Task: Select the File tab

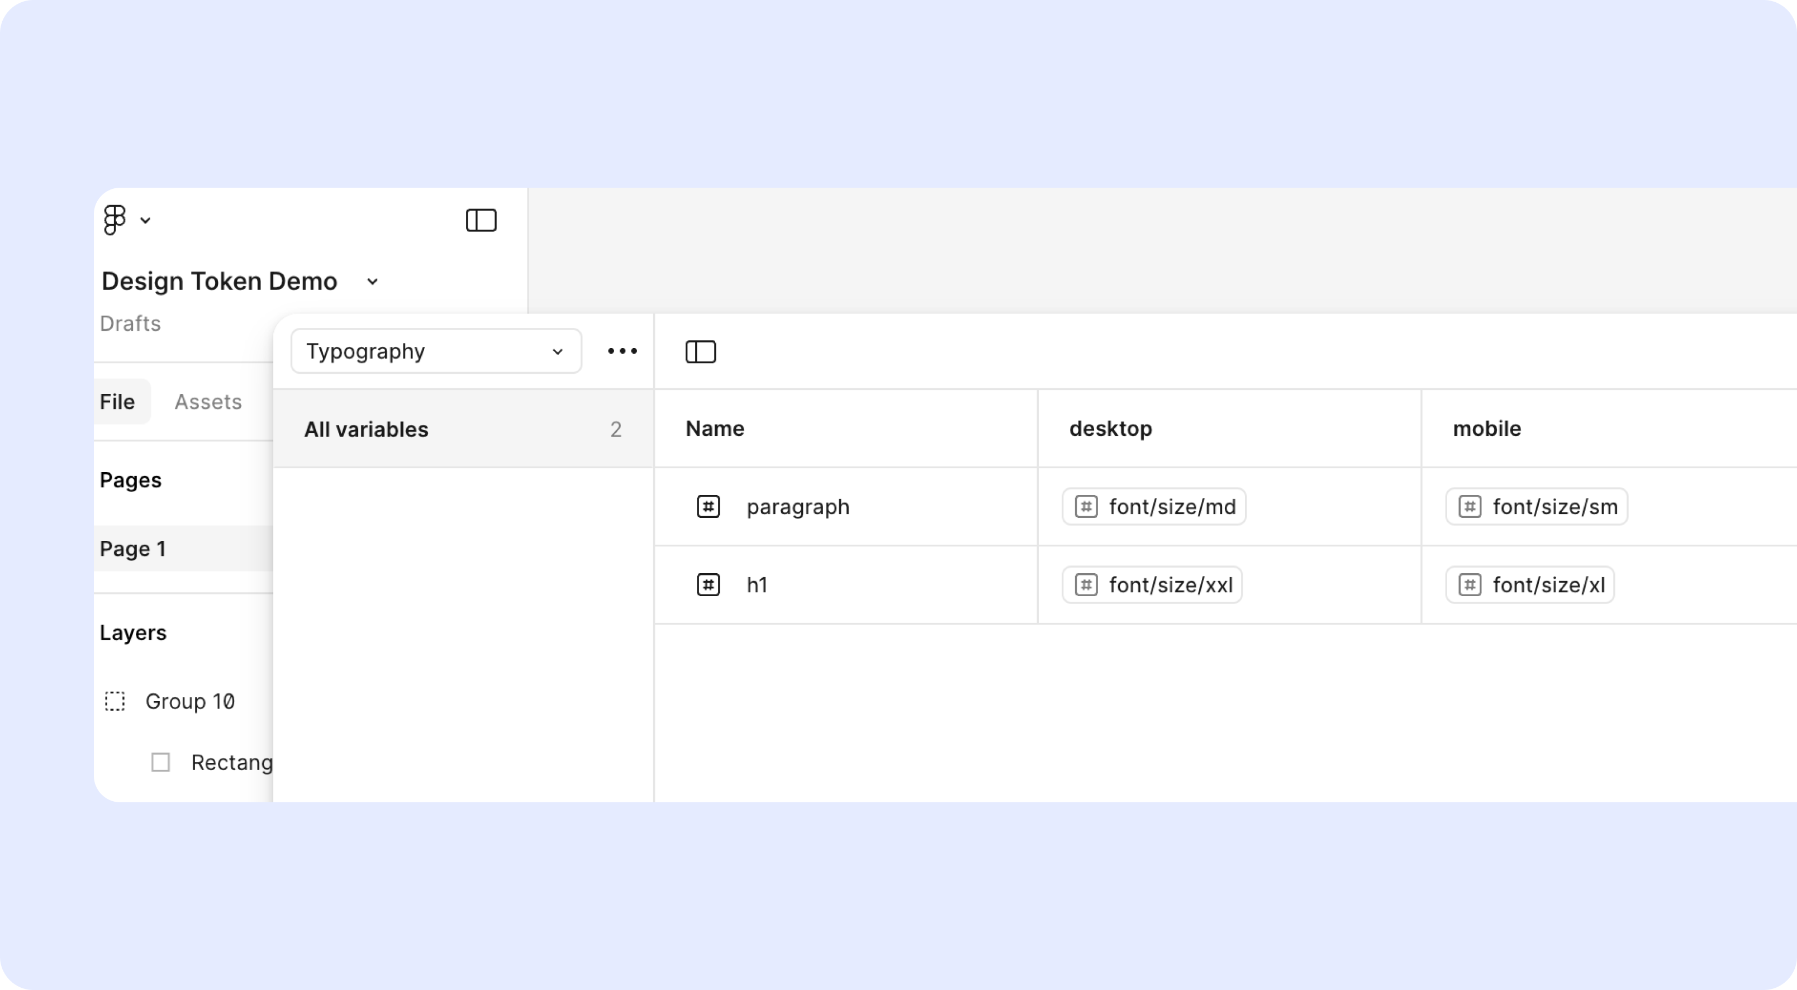Action: [x=117, y=402]
